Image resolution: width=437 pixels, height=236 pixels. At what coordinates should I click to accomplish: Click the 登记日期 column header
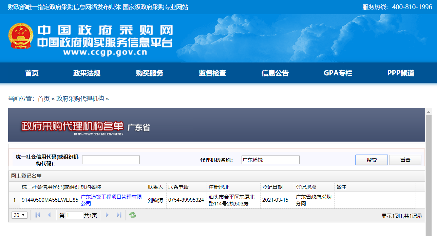[277, 187]
